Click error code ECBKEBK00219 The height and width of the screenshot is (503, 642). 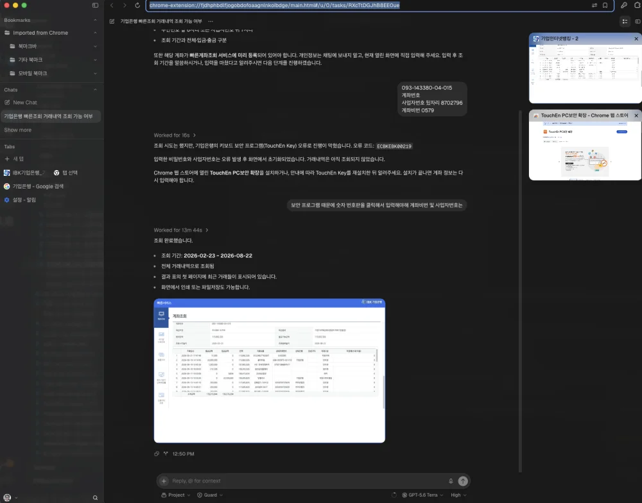[394, 146]
